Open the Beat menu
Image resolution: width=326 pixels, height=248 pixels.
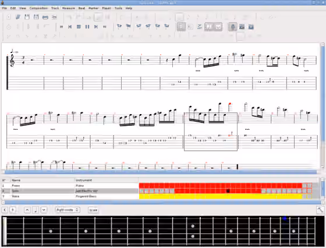tap(81, 8)
